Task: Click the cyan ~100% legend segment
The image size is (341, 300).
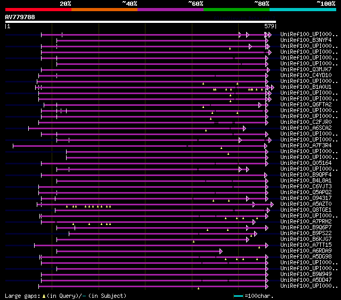Action: tap(303, 10)
